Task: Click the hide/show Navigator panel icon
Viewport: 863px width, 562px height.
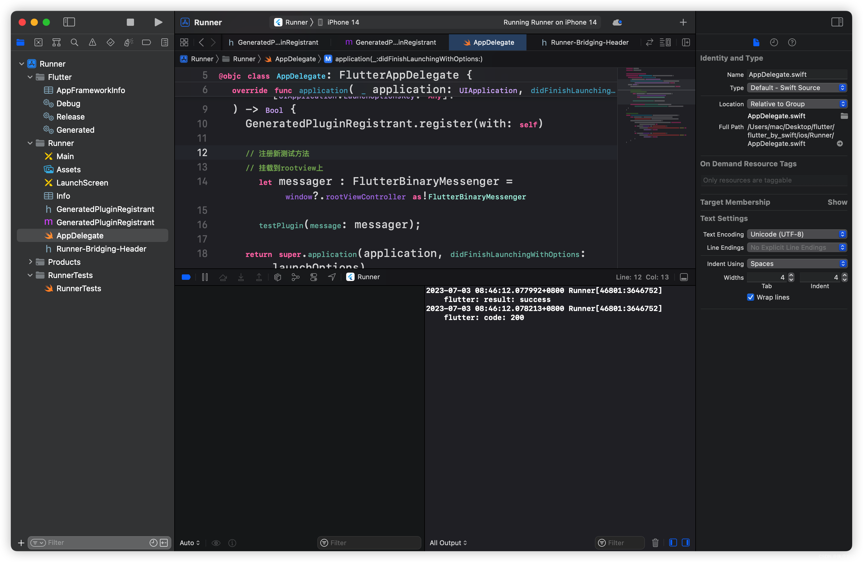Action: [69, 22]
